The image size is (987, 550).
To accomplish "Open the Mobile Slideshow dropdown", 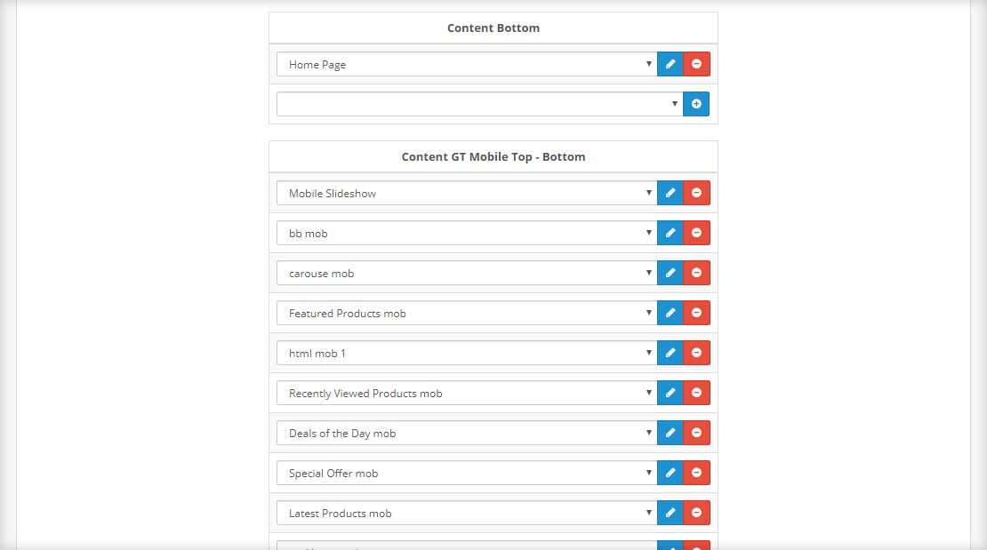I will [467, 193].
